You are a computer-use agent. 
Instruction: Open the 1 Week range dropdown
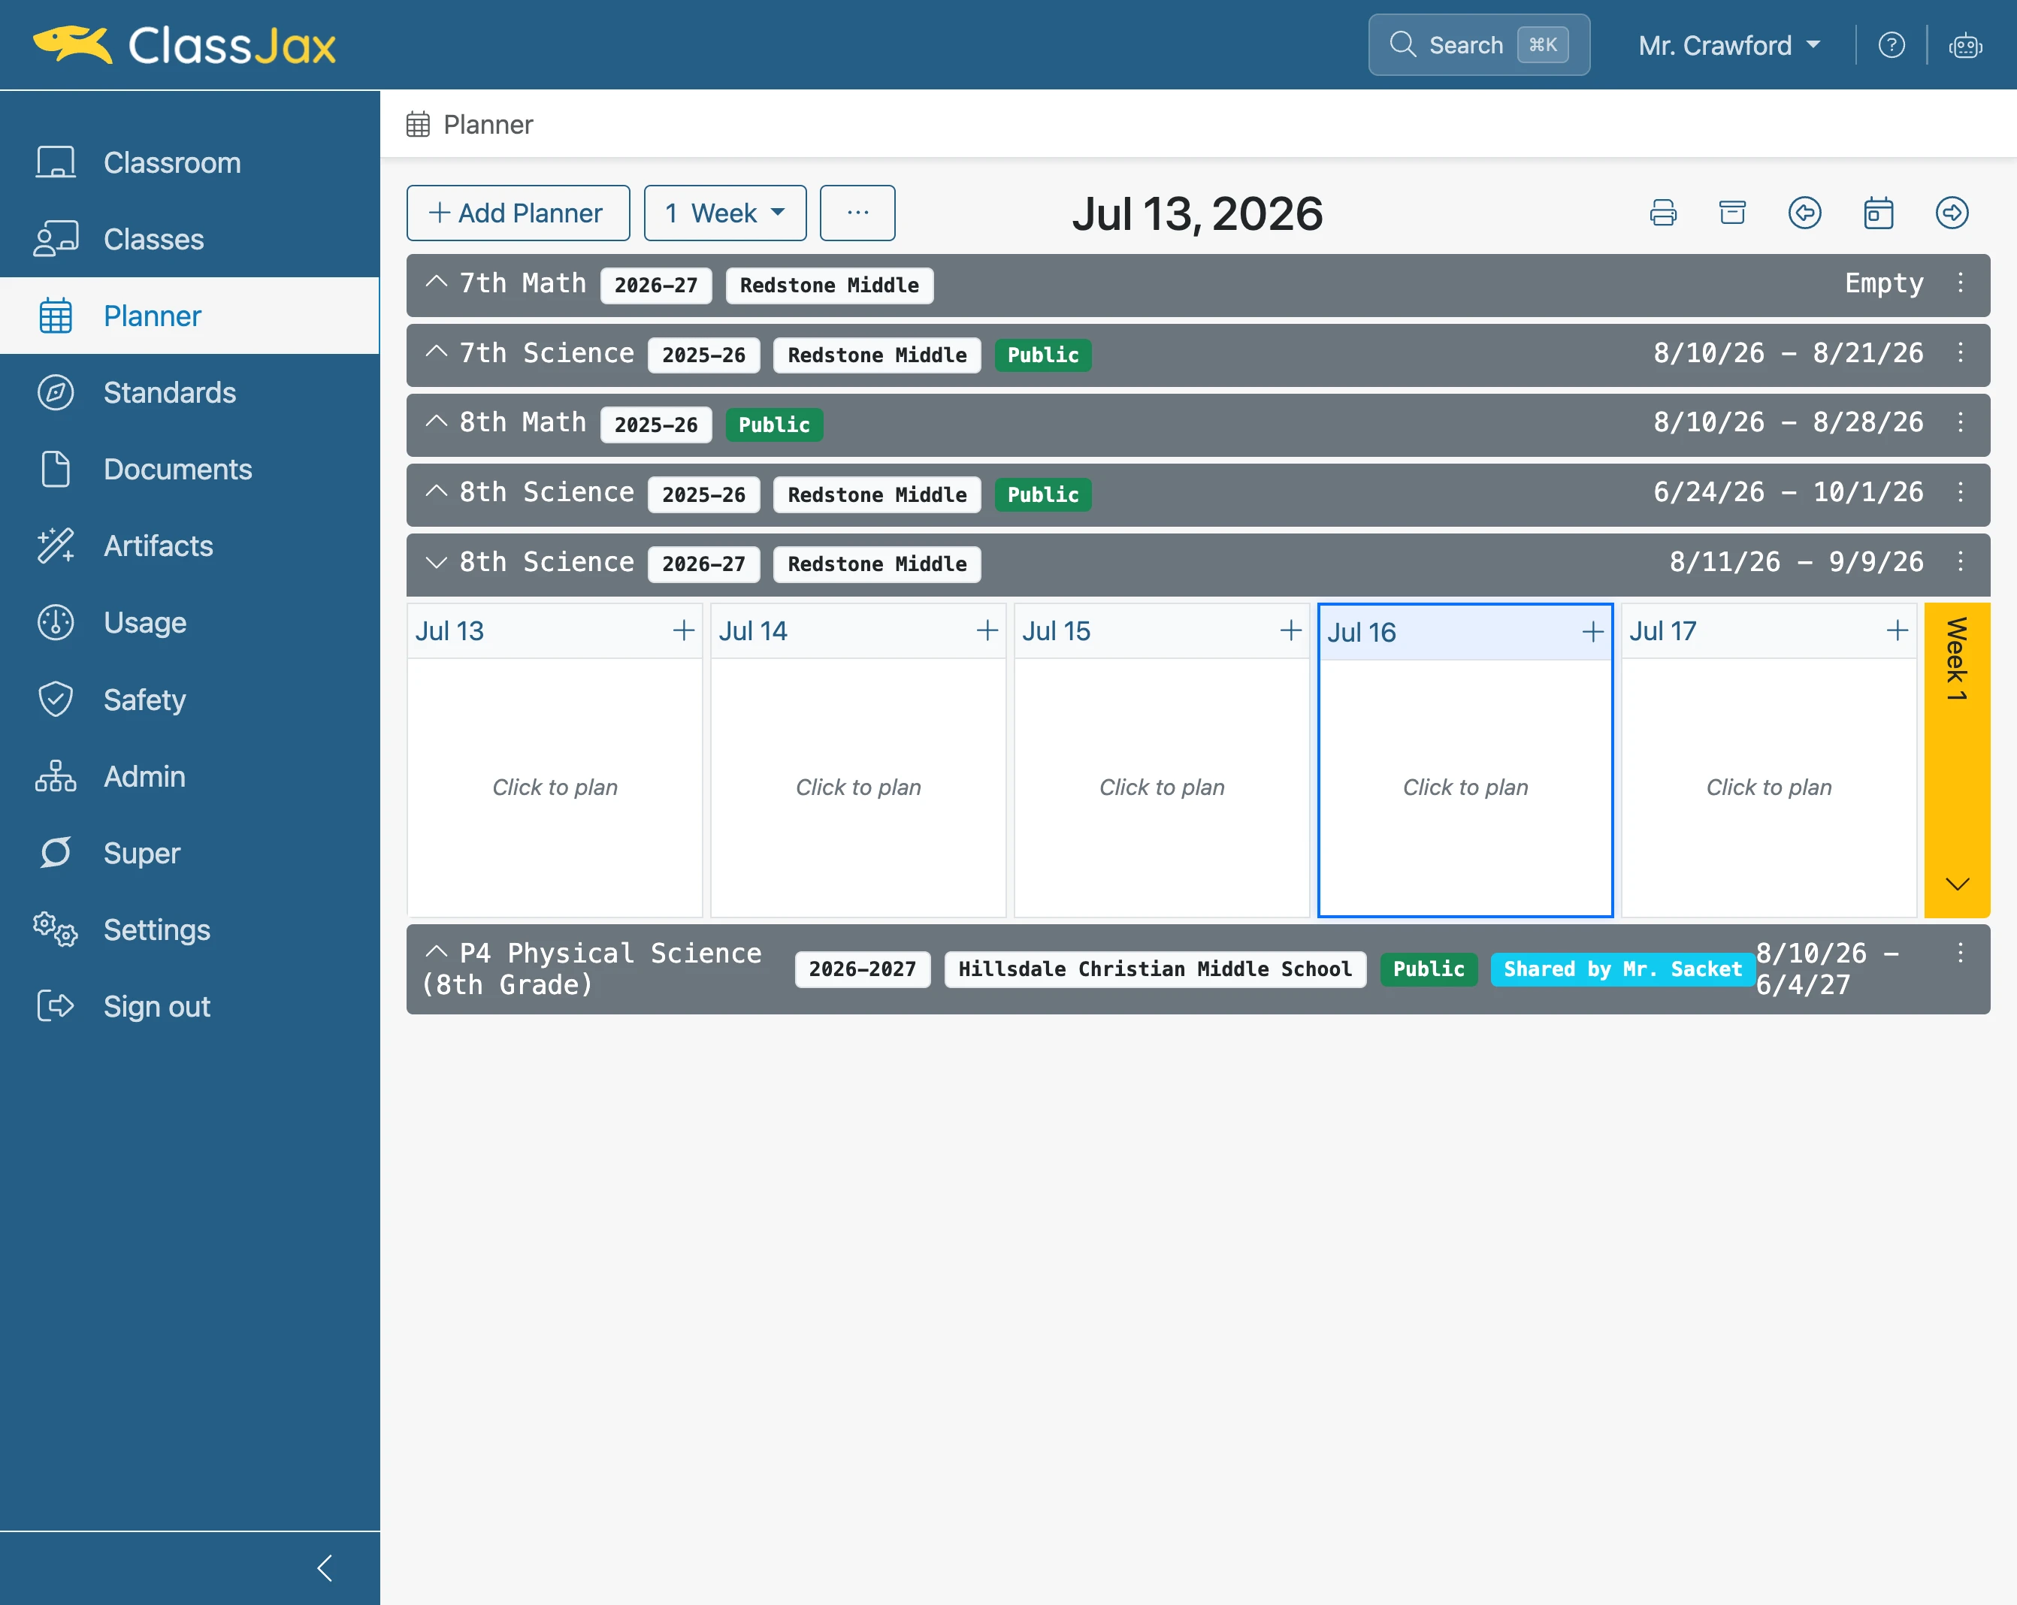coord(725,213)
